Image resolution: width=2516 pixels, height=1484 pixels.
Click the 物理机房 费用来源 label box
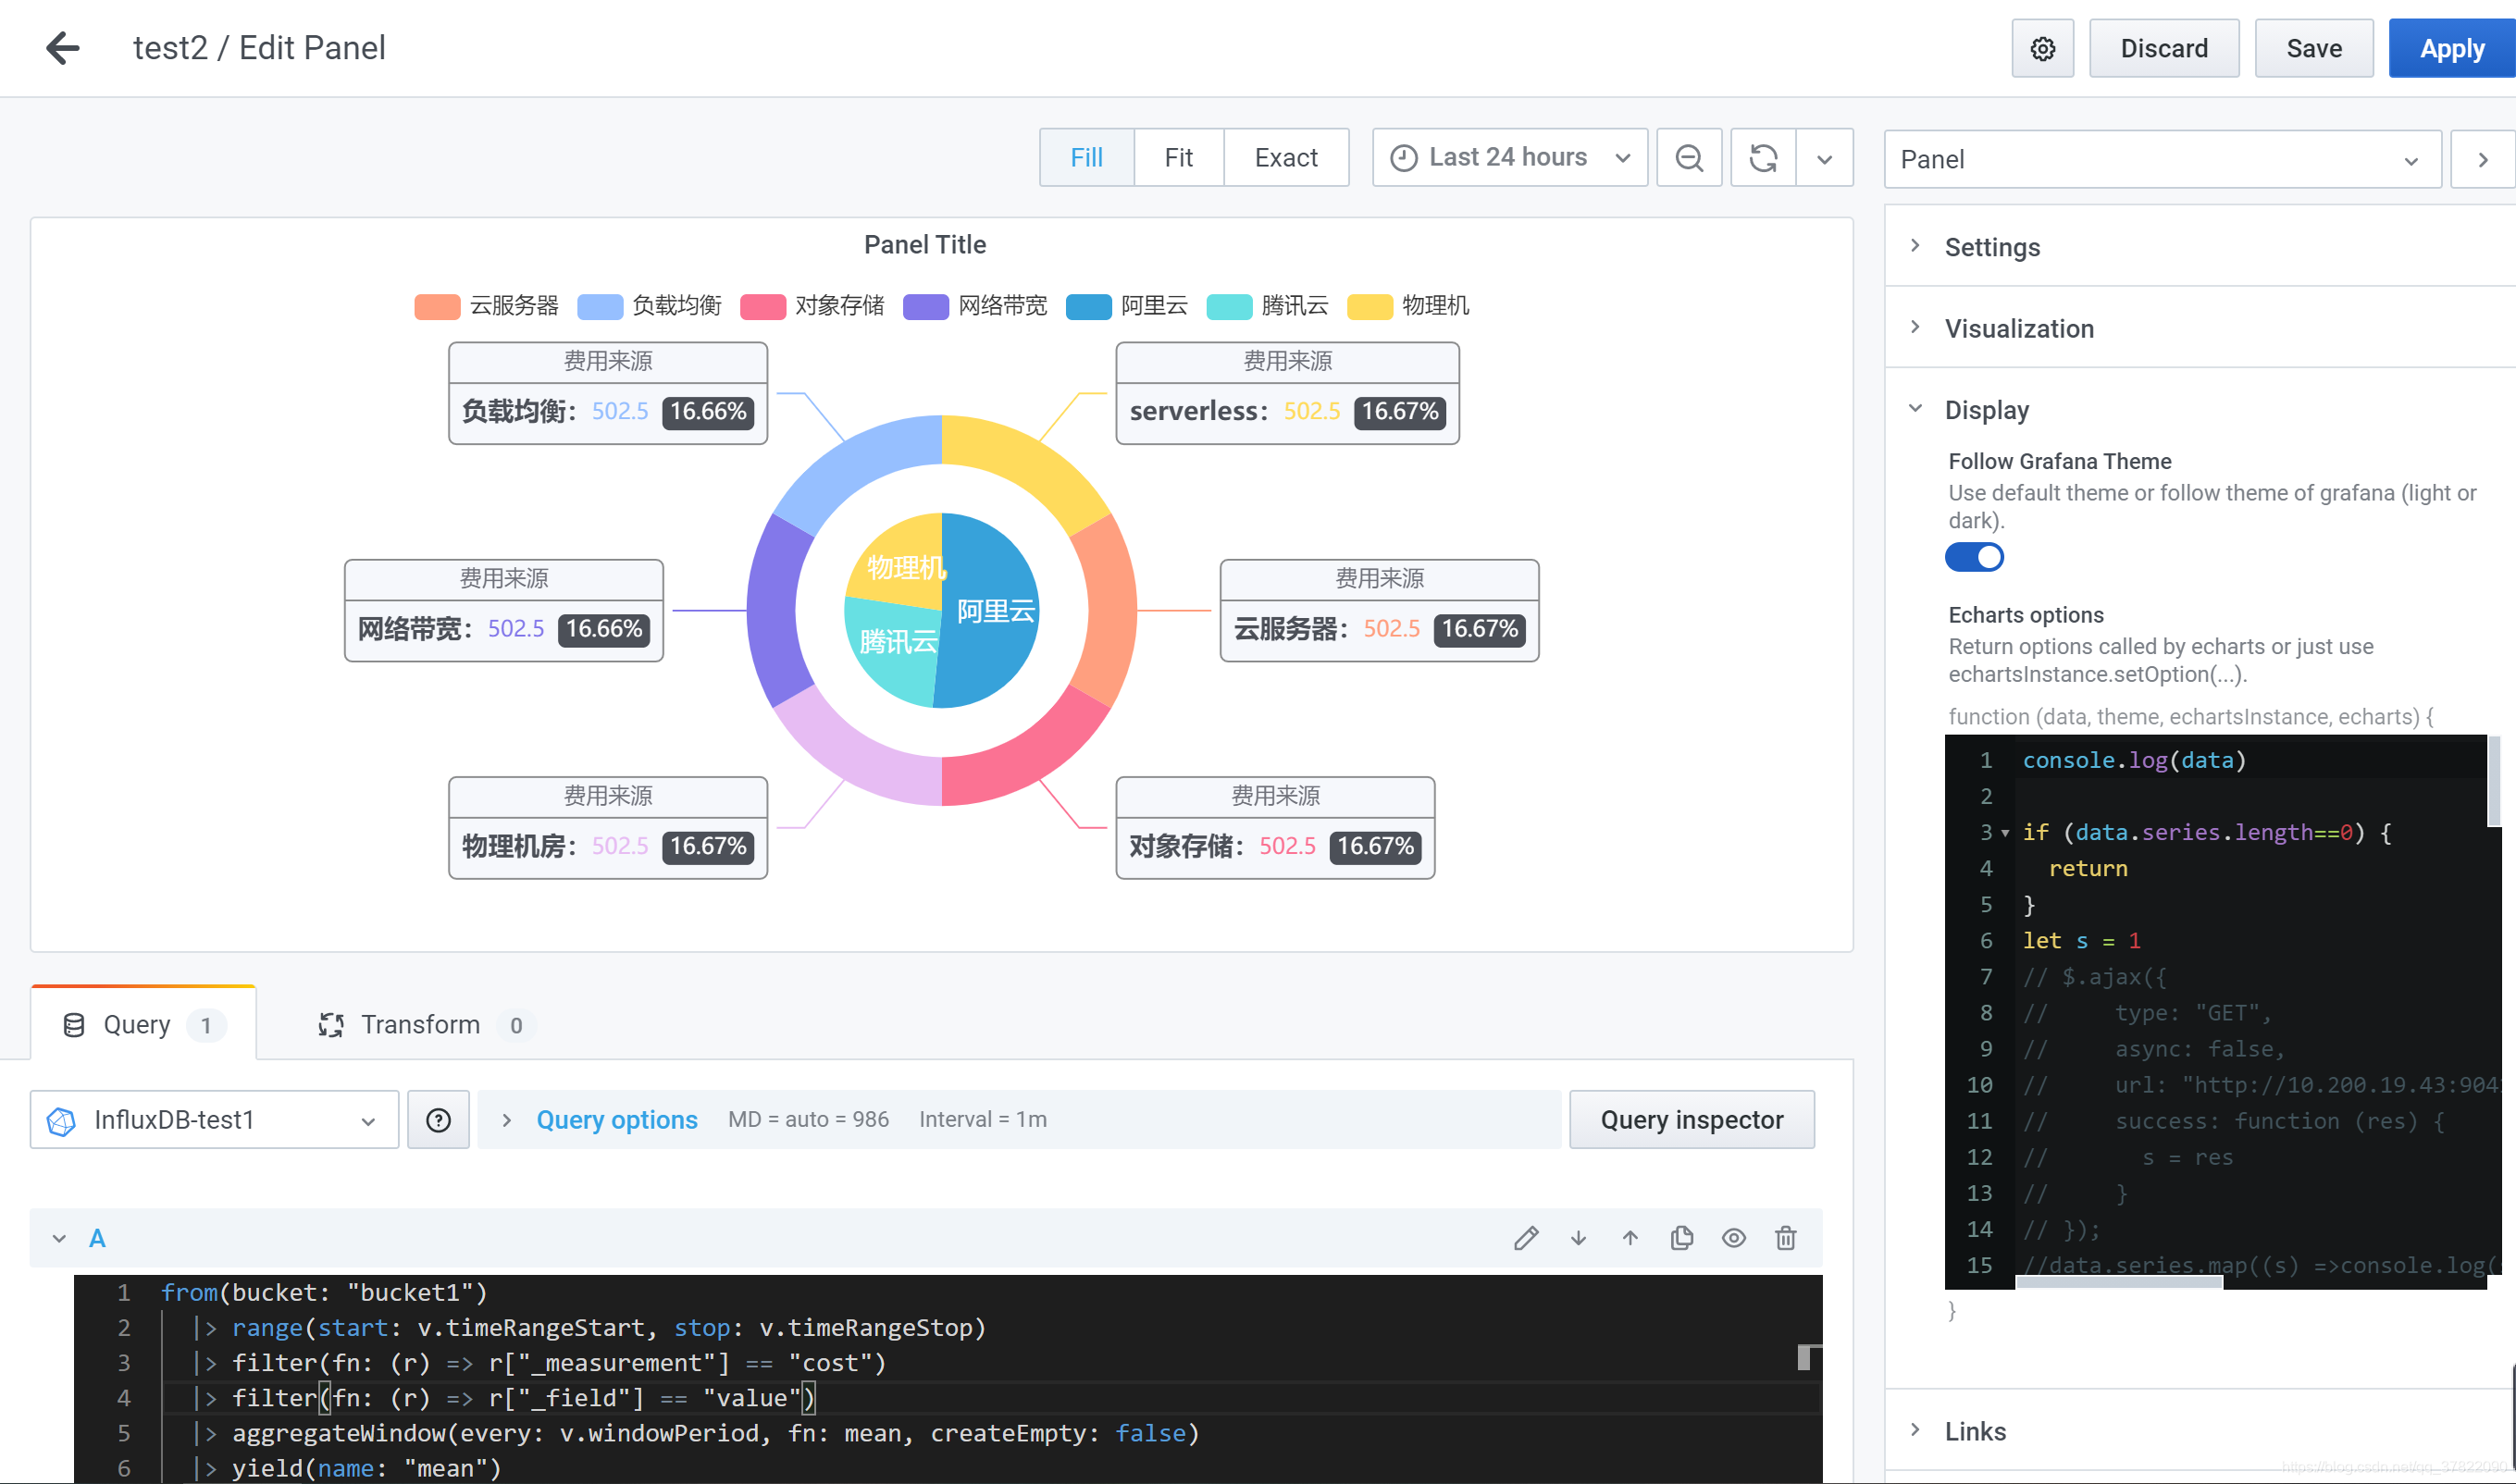pyautogui.click(x=608, y=827)
